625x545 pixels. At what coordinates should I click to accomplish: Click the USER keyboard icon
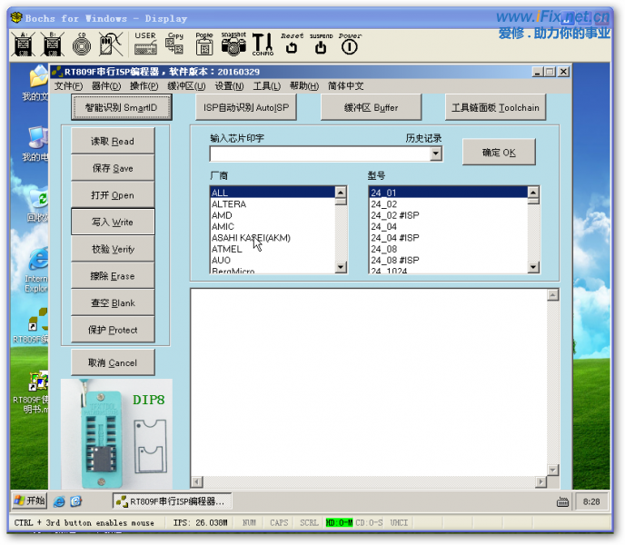click(144, 44)
